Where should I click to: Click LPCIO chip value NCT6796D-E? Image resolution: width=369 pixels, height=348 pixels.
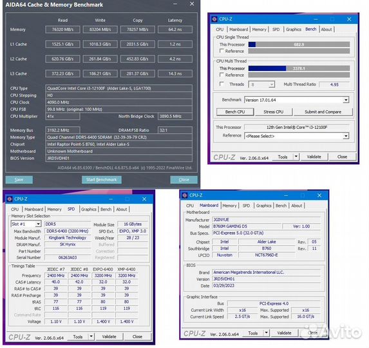267,255
